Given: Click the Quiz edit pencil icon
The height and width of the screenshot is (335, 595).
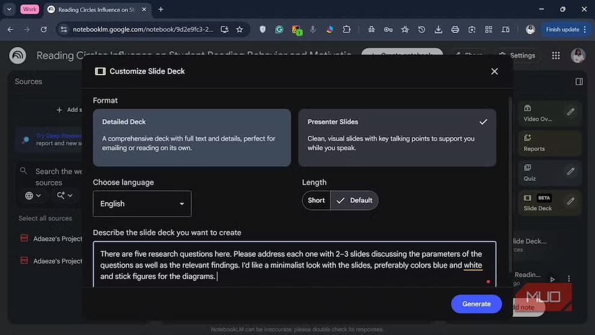Looking at the screenshot, I should [x=570, y=171].
